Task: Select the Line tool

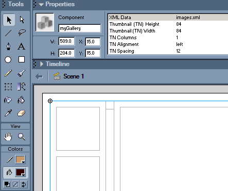Action: pyautogui.click(x=8, y=33)
